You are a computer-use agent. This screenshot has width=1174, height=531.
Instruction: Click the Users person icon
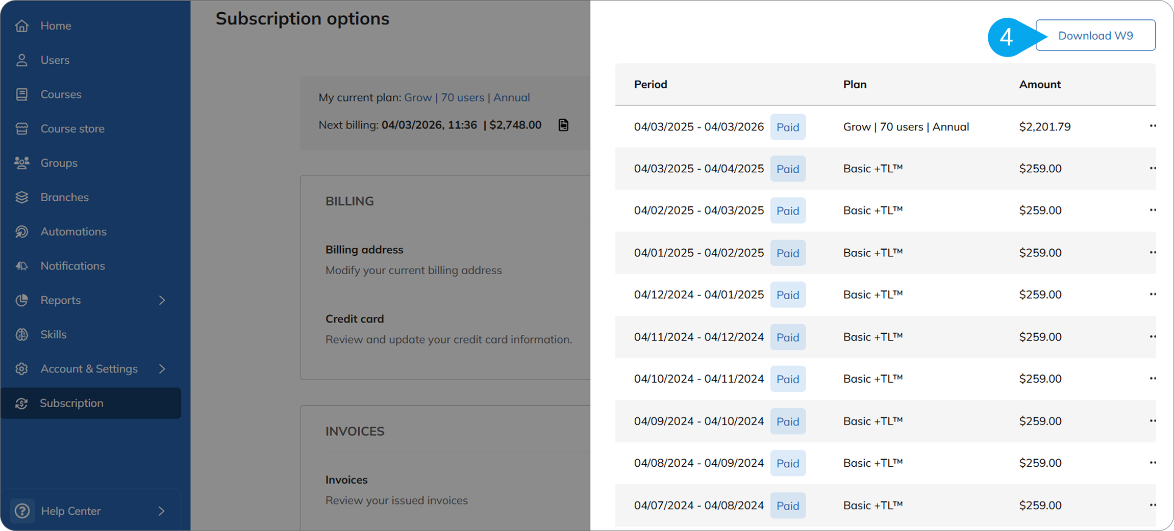point(21,60)
